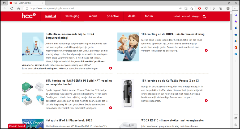Image resolution: width=240 pixels, height=129 pixels.
Task: Open the 'vereniging' menu item
Action: (72, 16)
